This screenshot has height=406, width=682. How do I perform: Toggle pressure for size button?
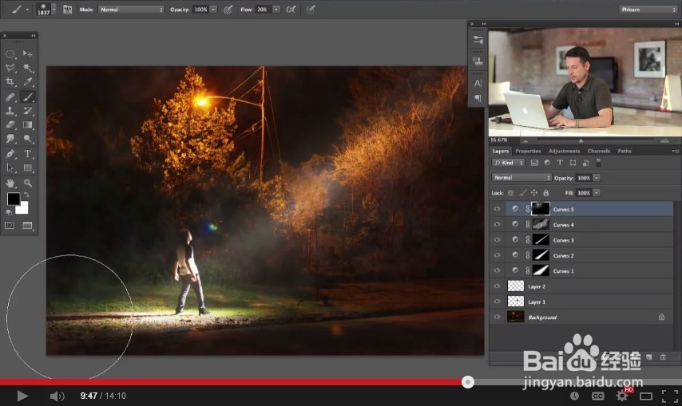pyautogui.click(x=311, y=9)
